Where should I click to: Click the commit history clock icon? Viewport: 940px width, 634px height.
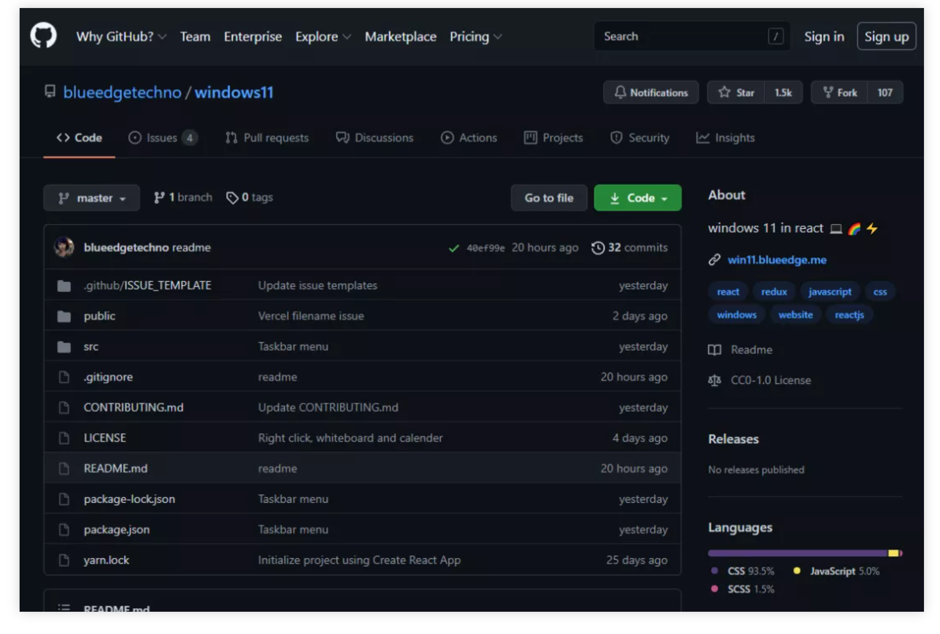(x=598, y=248)
